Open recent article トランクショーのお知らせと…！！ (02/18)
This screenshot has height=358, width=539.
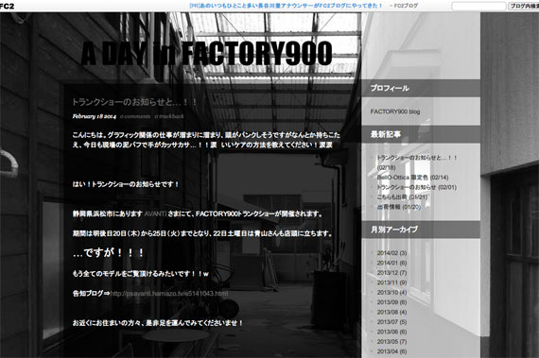pos(417,162)
